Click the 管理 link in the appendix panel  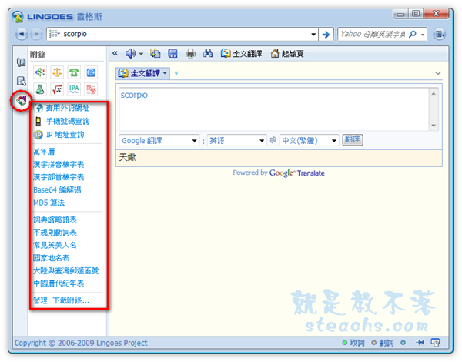(x=40, y=300)
